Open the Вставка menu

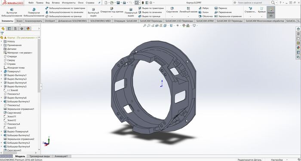coord(55,3)
